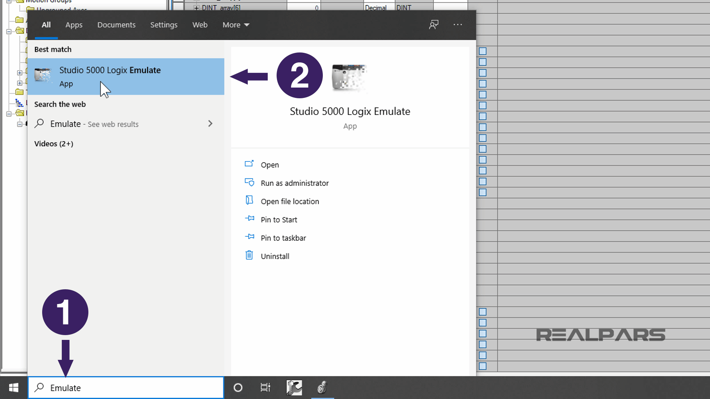The height and width of the screenshot is (399, 710).
Task: Open Cortana circle icon in taskbar
Action: (238, 388)
